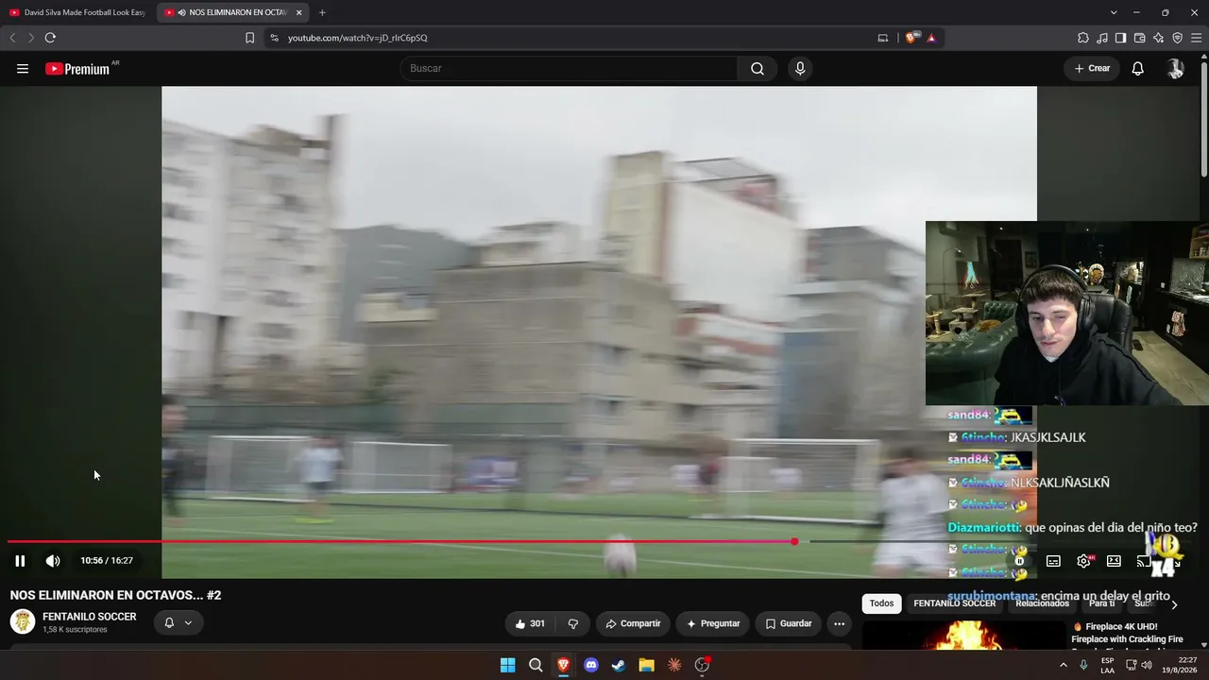Switch to the David Silva browser tab
Image resolution: width=1209 pixels, height=680 pixels.
coord(78,12)
